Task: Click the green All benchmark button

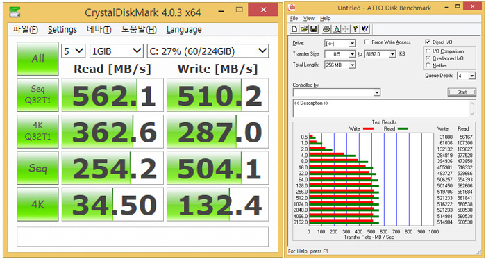Action: tap(37, 58)
